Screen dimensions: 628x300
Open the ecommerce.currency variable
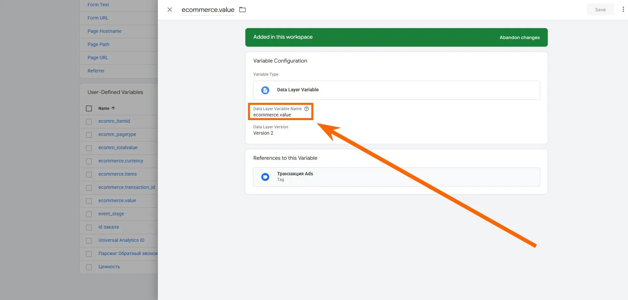[121, 161]
